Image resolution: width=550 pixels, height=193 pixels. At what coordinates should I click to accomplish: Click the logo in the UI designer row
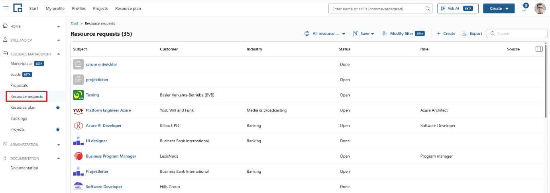(x=78, y=141)
